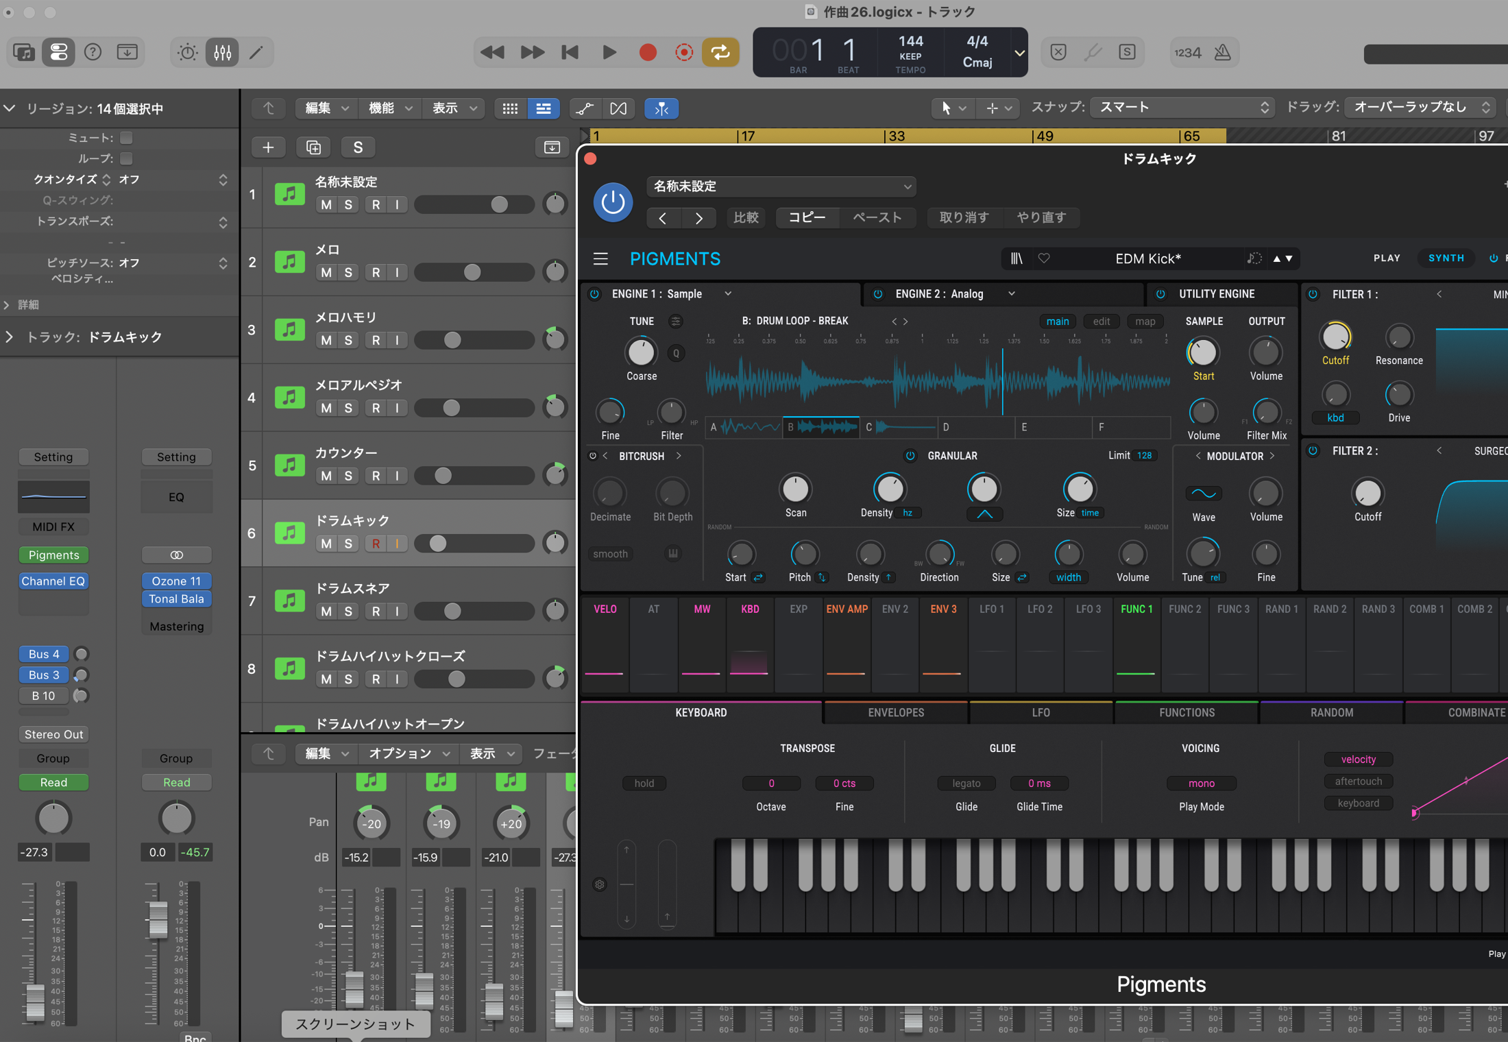Image resolution: width=1508 pixels, height=1042 pixels.
Task: Duplicate track with the duplicate icon
Action: click(x=313, y=147)
